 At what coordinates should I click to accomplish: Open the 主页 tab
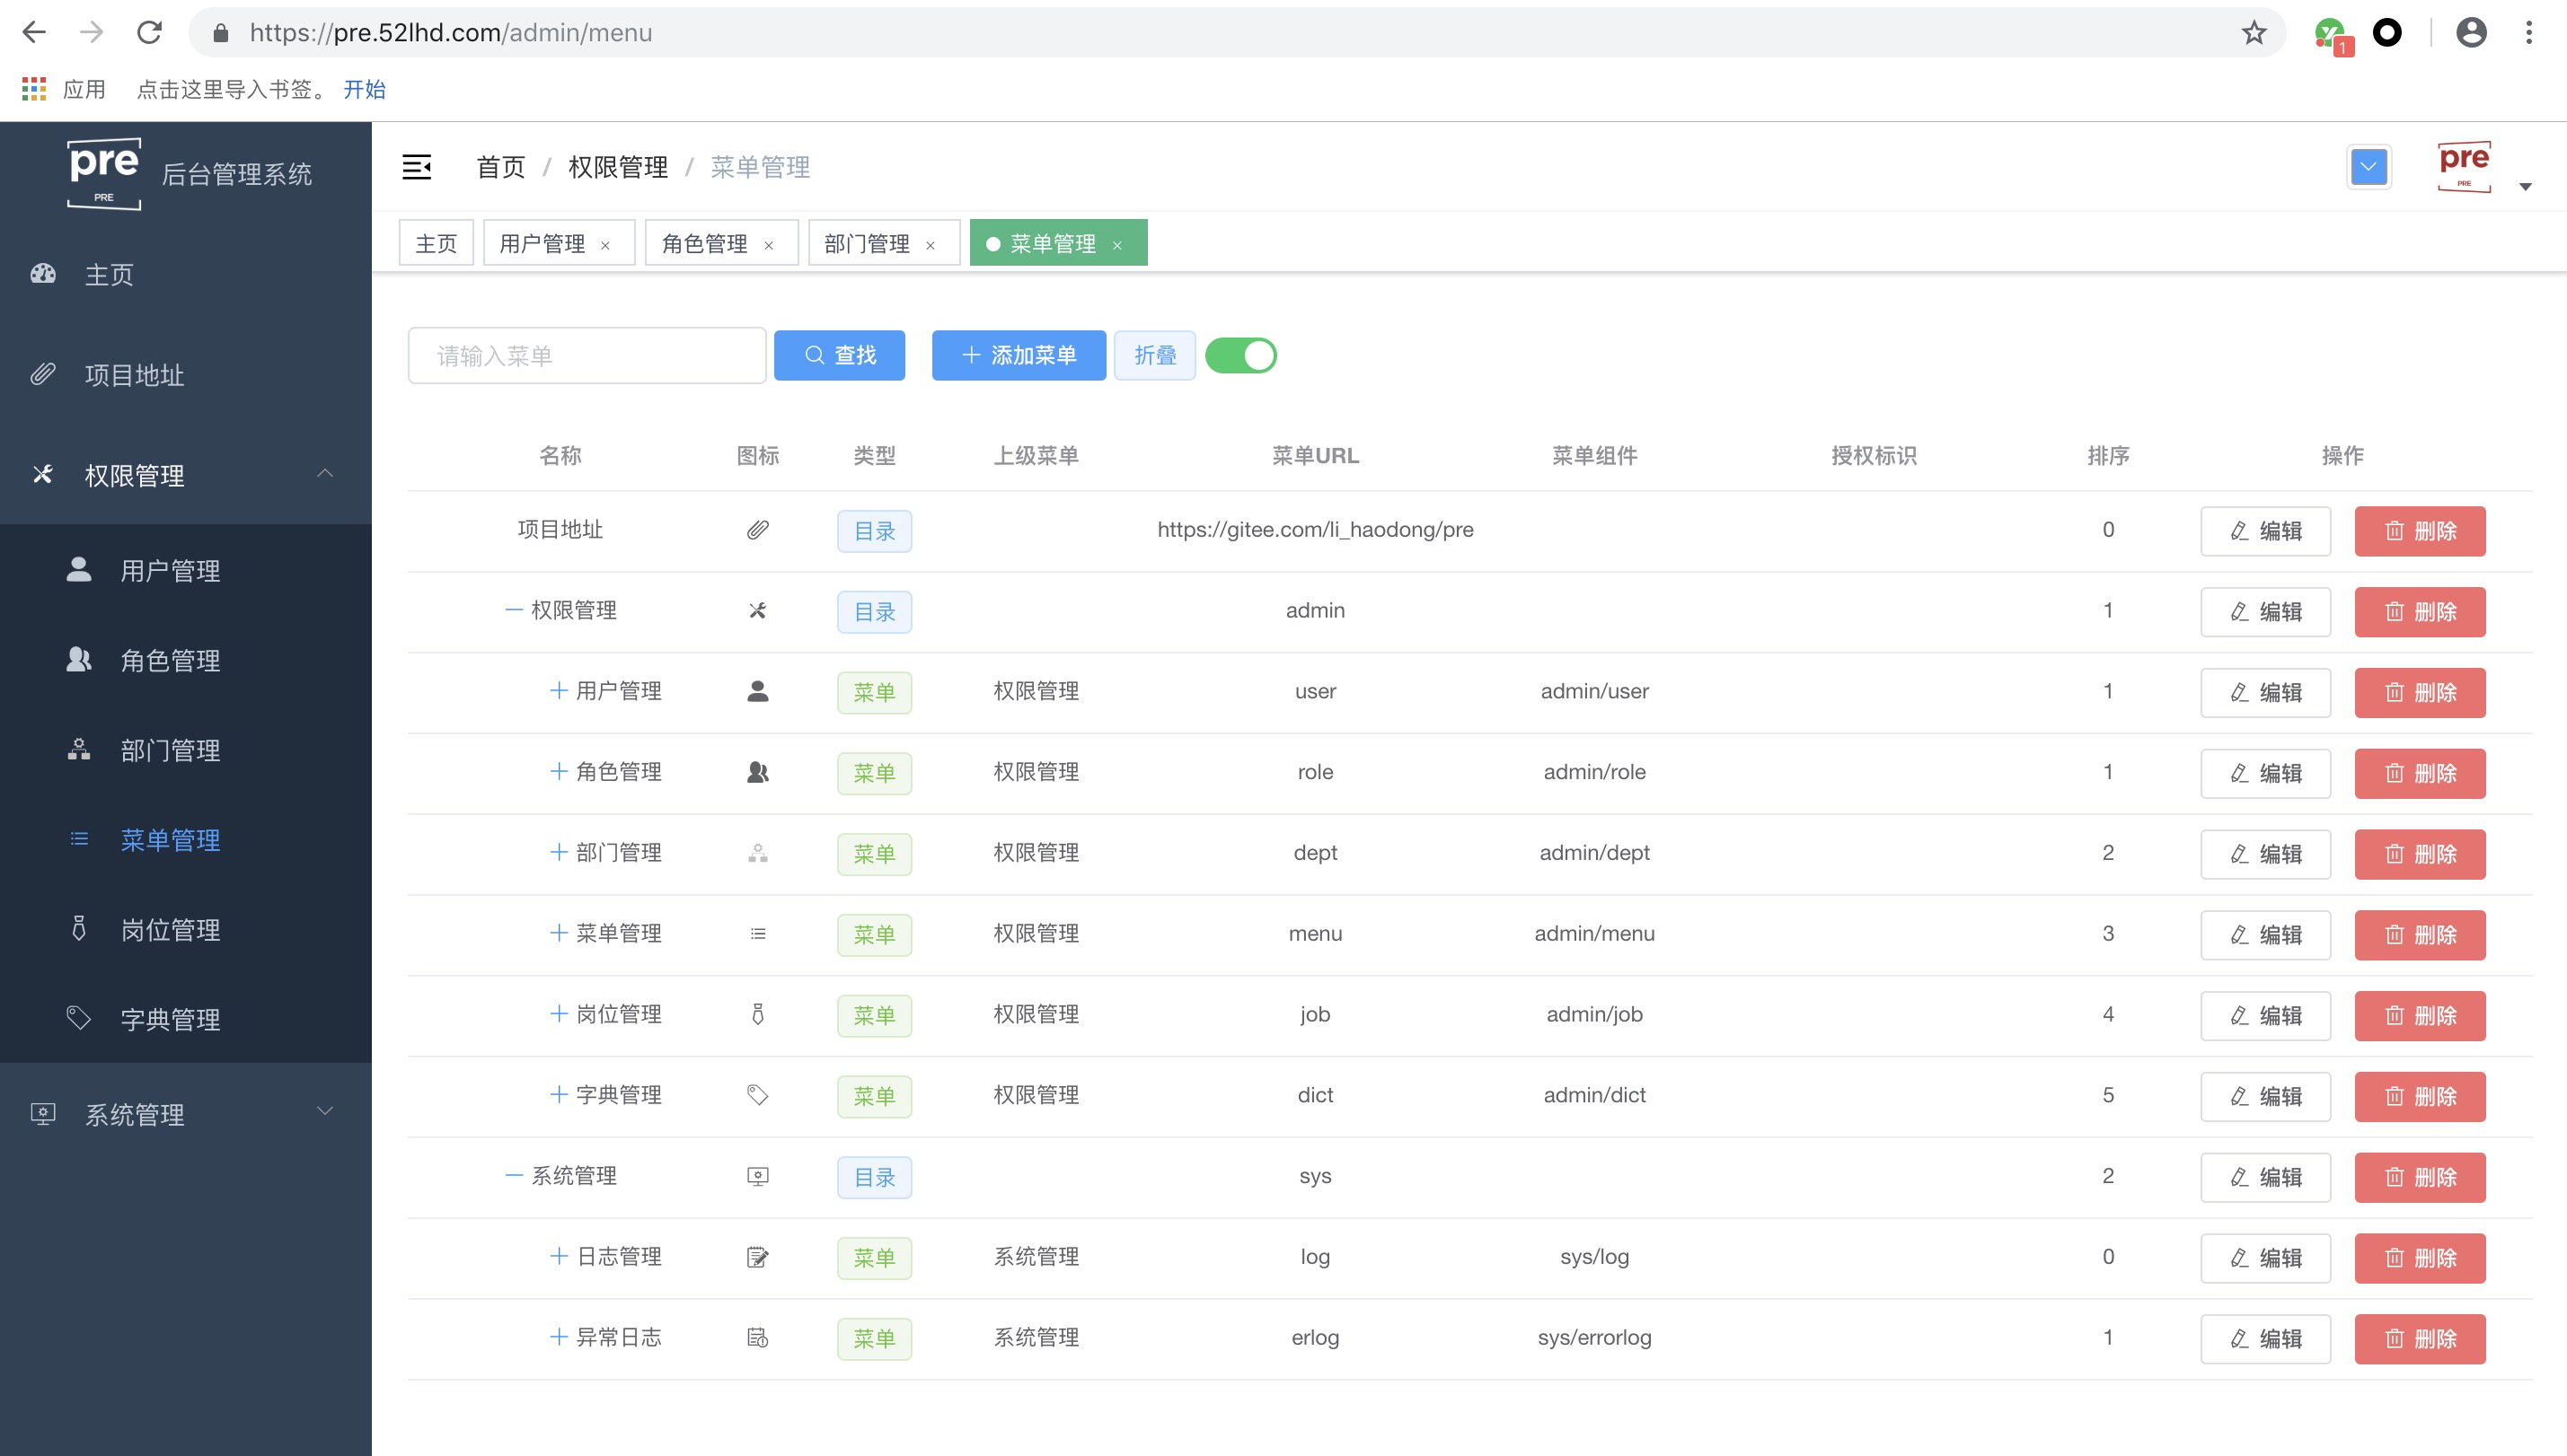436,242
